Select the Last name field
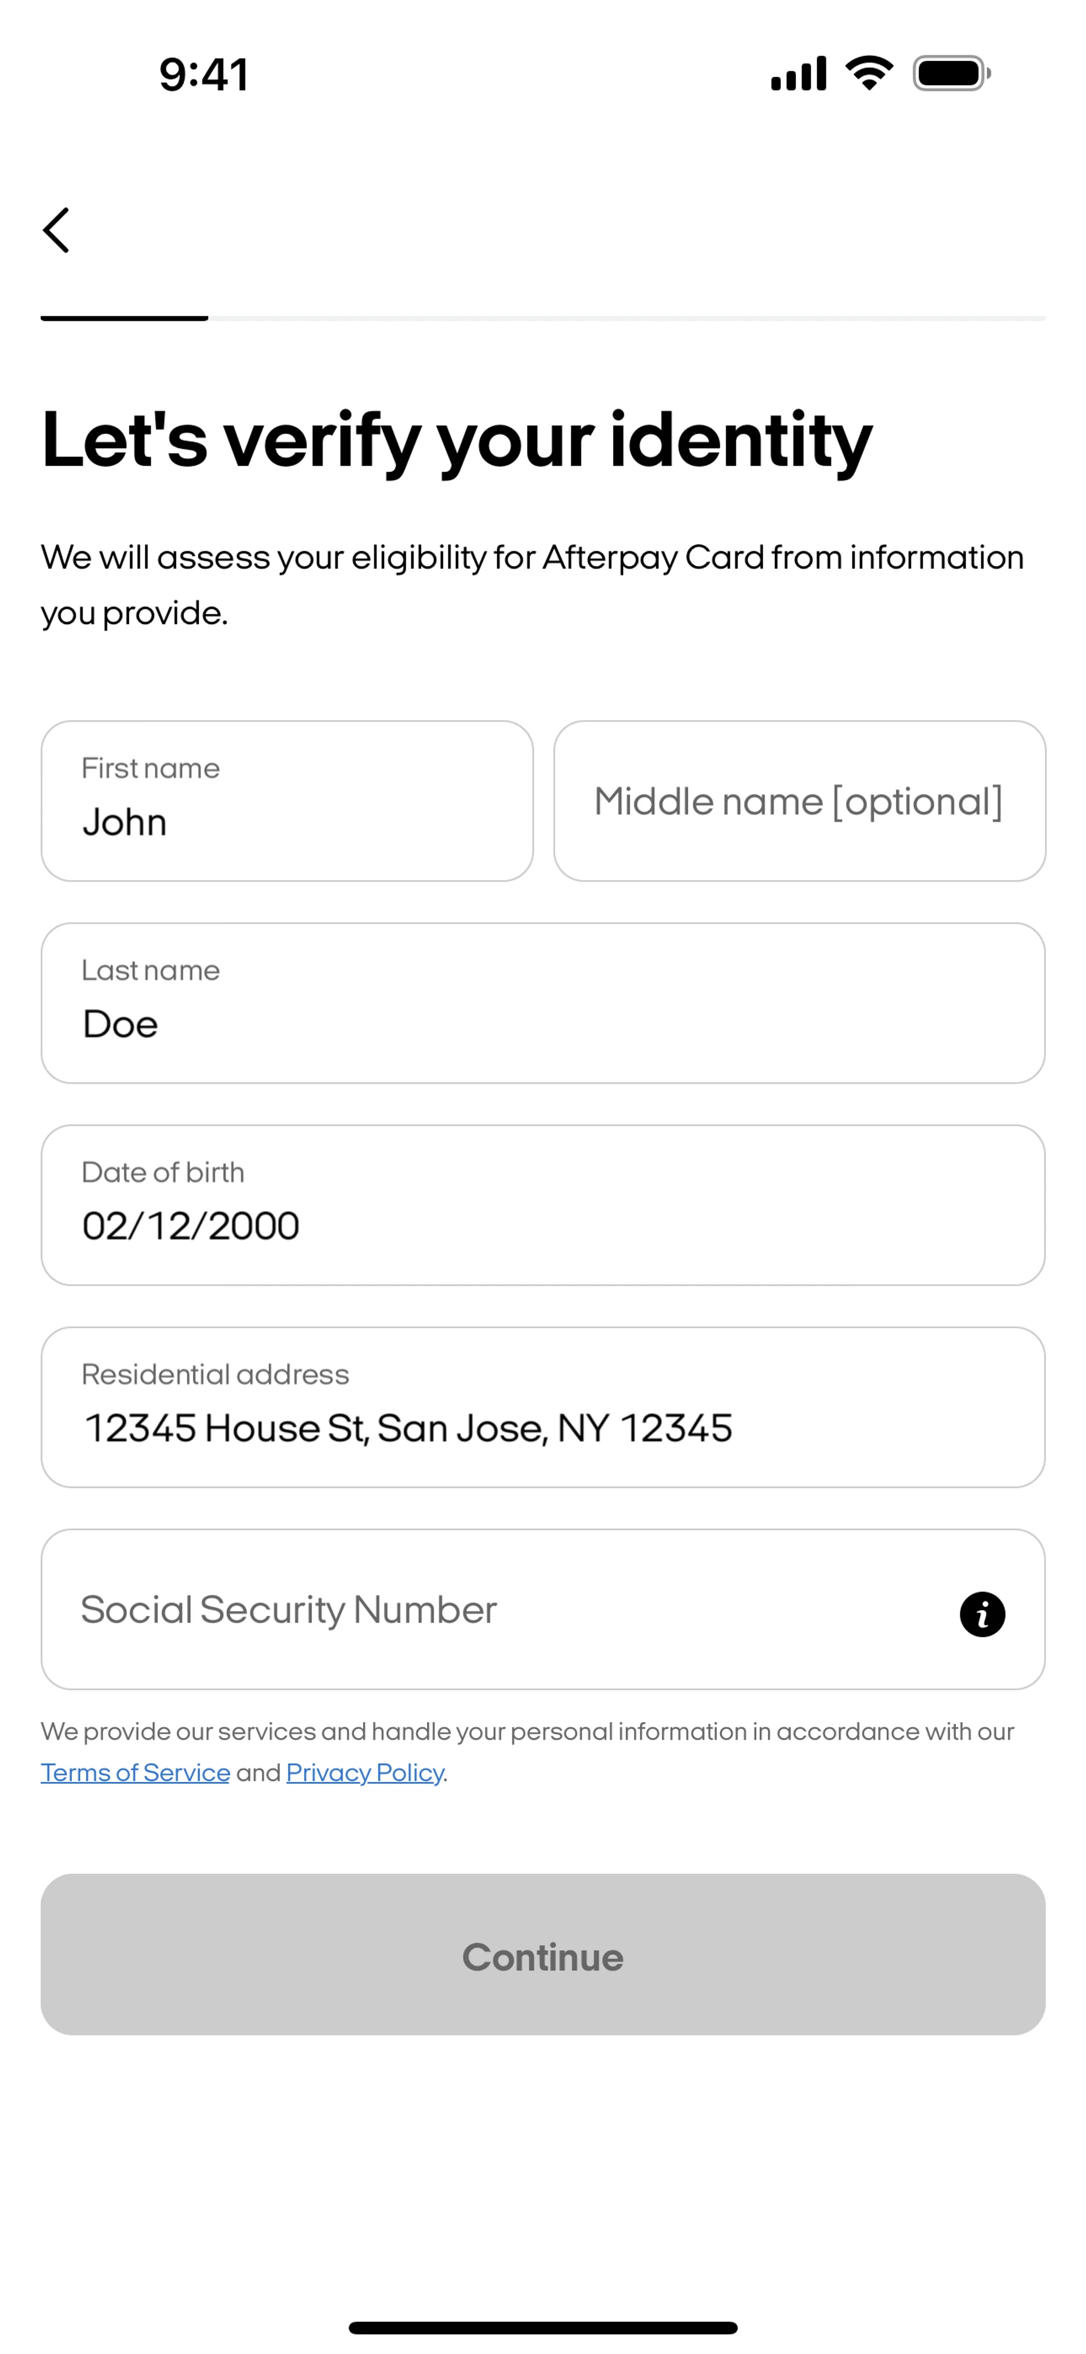 point(542,1002)
